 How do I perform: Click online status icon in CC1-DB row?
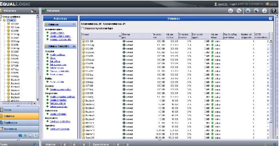tap(212, 41)
